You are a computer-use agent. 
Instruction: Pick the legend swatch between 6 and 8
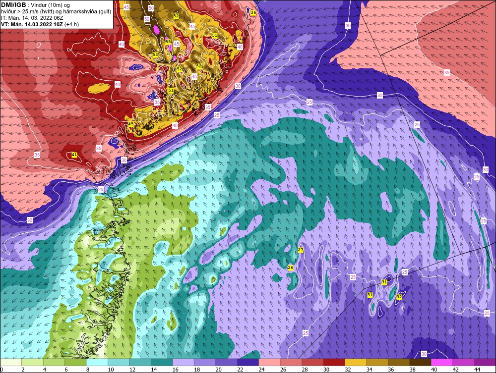75,362
